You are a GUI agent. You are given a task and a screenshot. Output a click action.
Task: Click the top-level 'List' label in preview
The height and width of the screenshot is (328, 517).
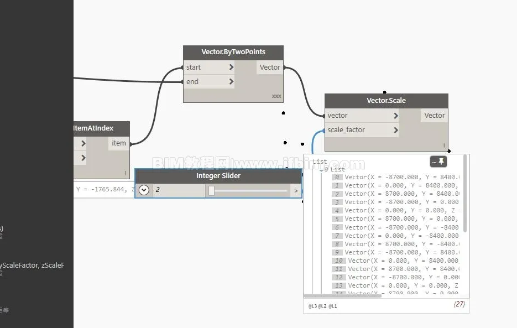[320, 162]
